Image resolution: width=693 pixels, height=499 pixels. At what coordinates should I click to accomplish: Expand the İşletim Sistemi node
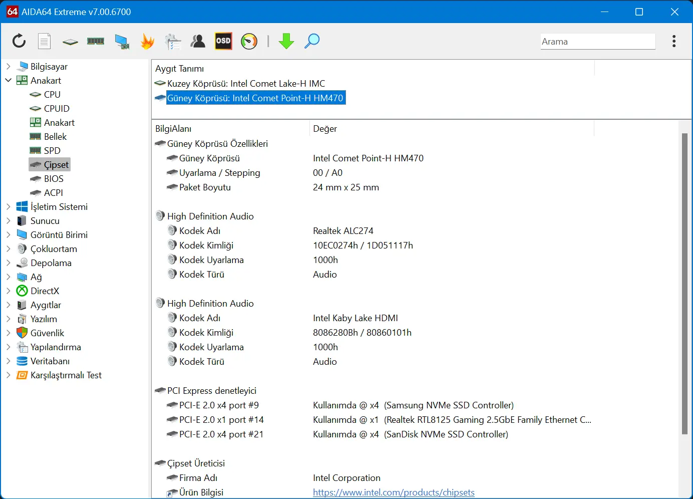coord(8,206)
